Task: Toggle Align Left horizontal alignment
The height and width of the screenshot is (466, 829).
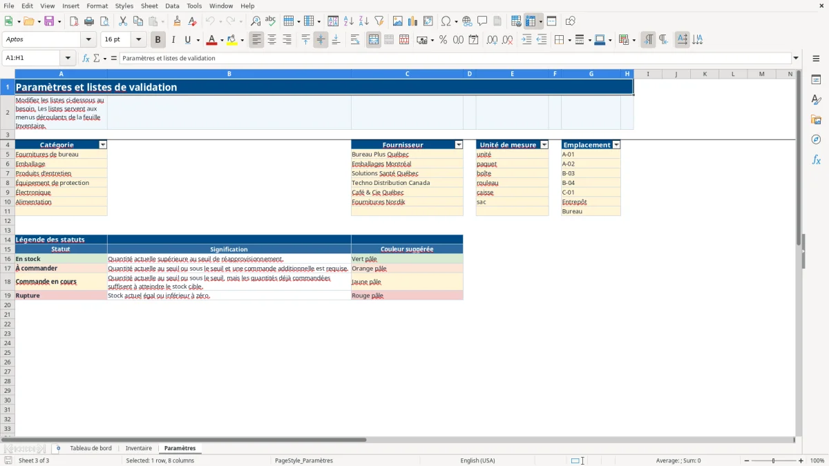Action: 256,40
